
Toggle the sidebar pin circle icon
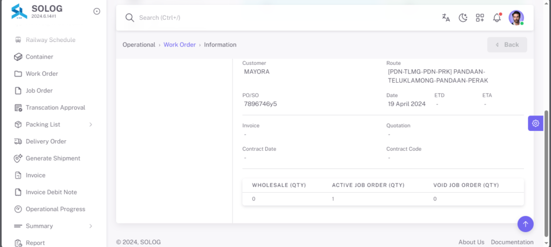coord(97,11)
